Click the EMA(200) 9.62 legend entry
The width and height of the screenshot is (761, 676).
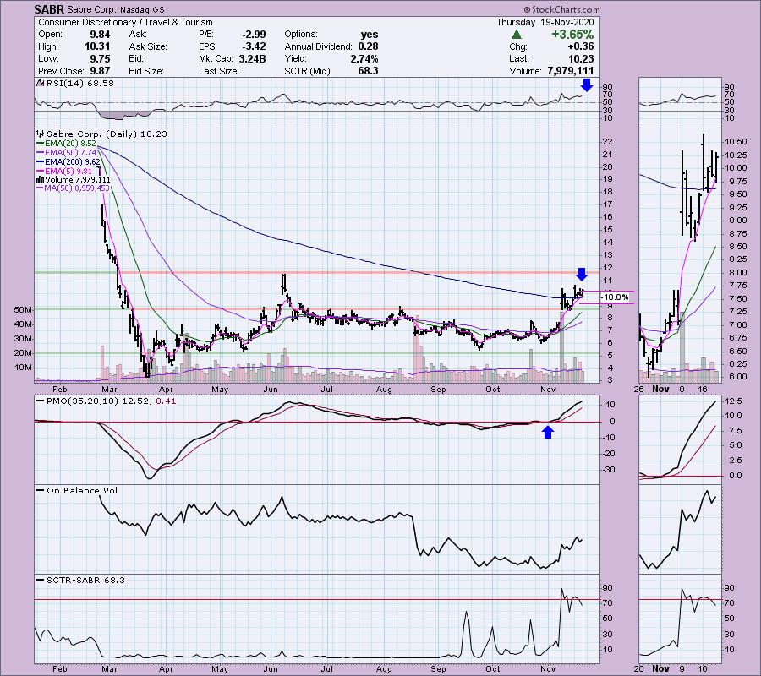pos(73,162)
